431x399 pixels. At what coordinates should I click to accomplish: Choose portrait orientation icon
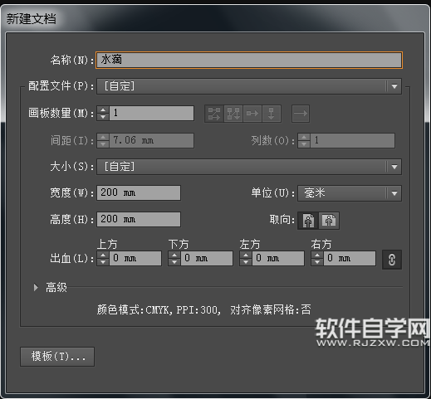[x=308, y=221]
